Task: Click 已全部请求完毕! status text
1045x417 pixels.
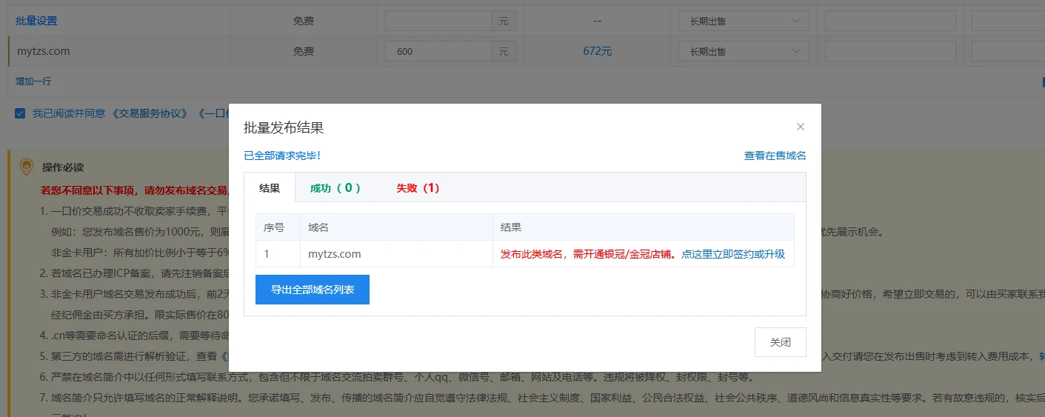Action: (x=282, y=156)
